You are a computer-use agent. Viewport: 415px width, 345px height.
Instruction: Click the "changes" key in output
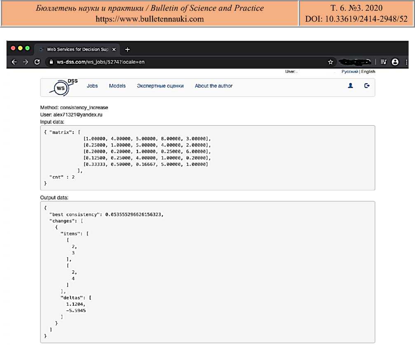pos(63,221)
